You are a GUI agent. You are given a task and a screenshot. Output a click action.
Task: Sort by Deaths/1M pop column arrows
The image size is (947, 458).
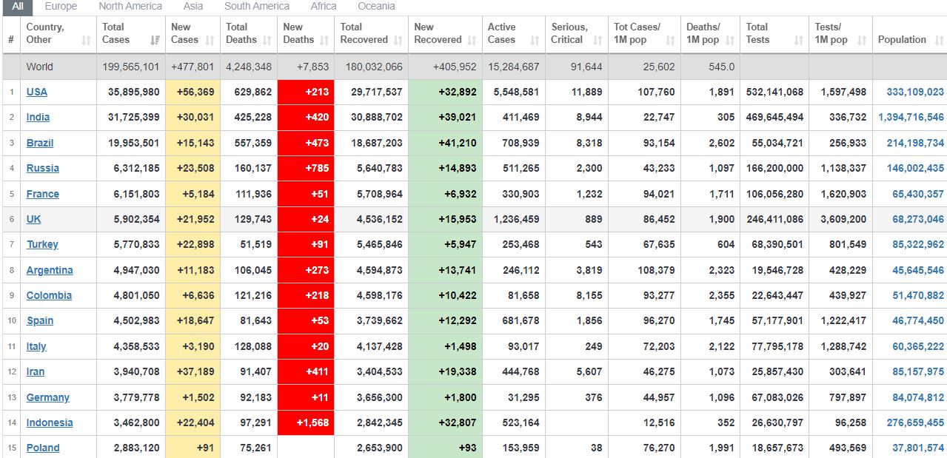coord(730,40)
